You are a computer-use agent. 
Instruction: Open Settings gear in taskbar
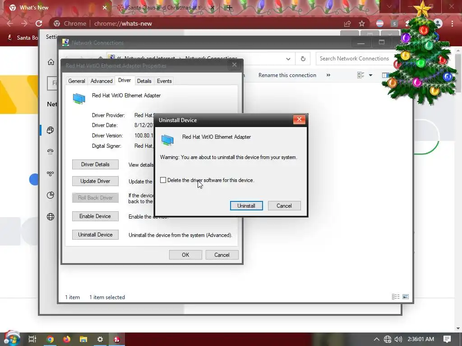[x=100, y=339]
